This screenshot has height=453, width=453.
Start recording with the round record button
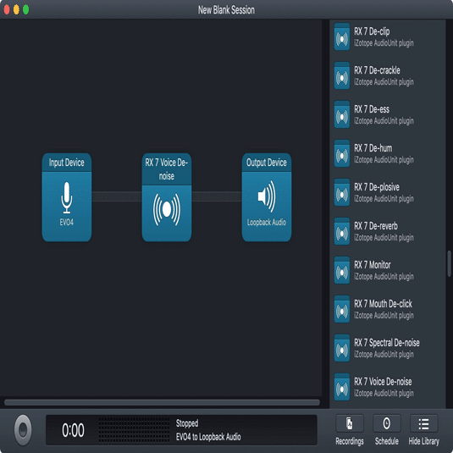point(23,430)
